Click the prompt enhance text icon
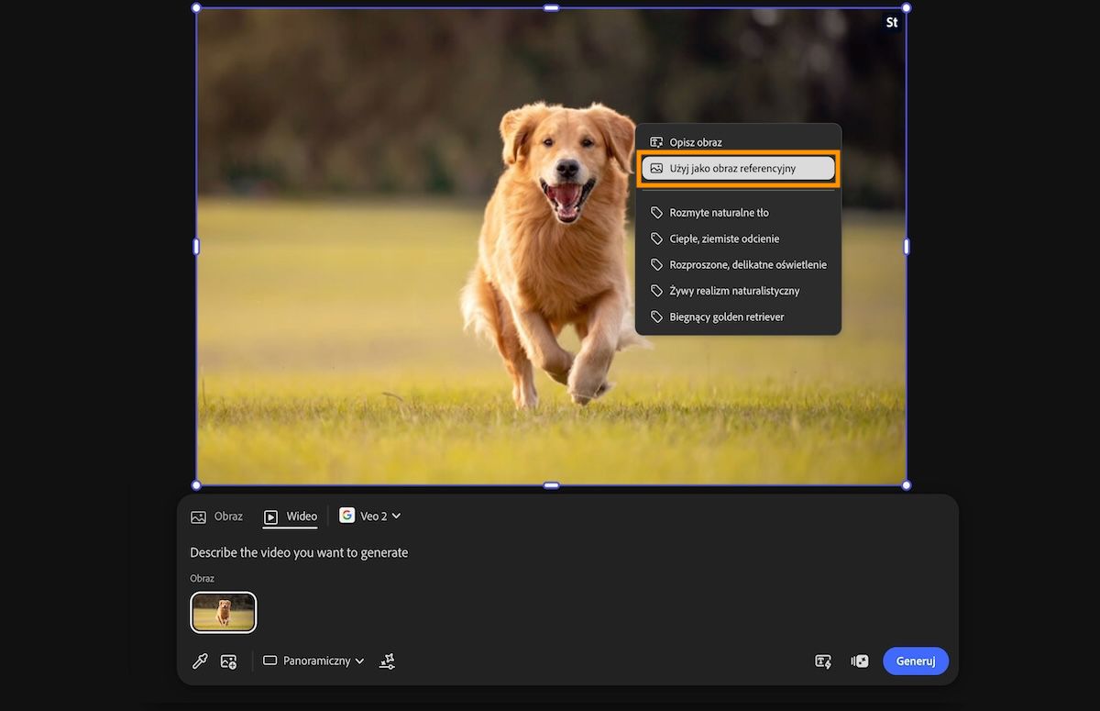The height and width of the screenshot is (711, 1100). (x=823, y=661)
